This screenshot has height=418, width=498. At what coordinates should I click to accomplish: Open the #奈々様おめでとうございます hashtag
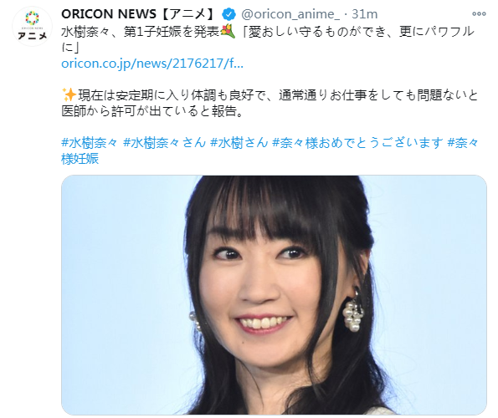tap(357, 143)
